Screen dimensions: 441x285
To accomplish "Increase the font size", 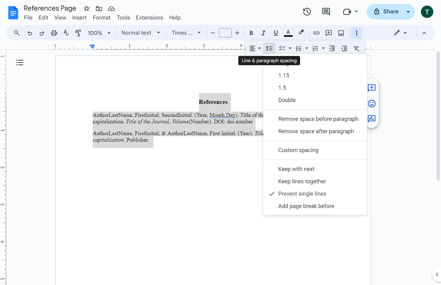I will click(x=237, y=33).
